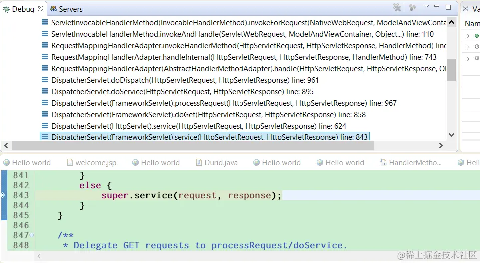
Task: Click the Debug view horizontal scroll left arrow
Action: [x=6, y=146]
